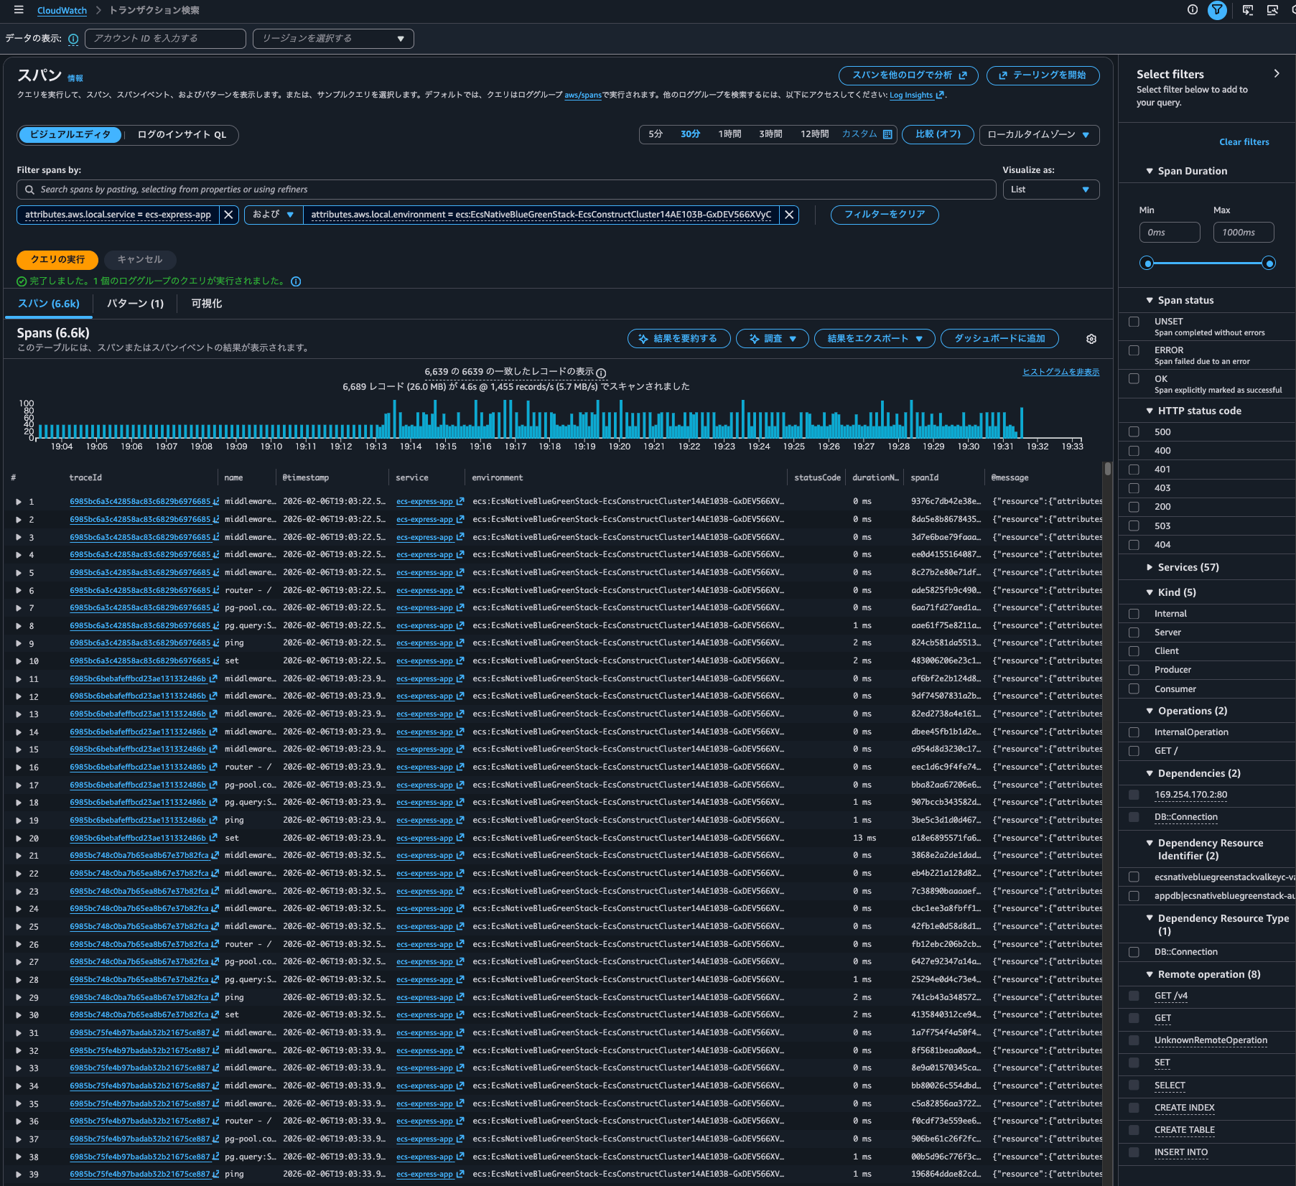The image size is (1296, 1186).
Task: Remove the local.environment filter chip
Action: coord(789,215)
